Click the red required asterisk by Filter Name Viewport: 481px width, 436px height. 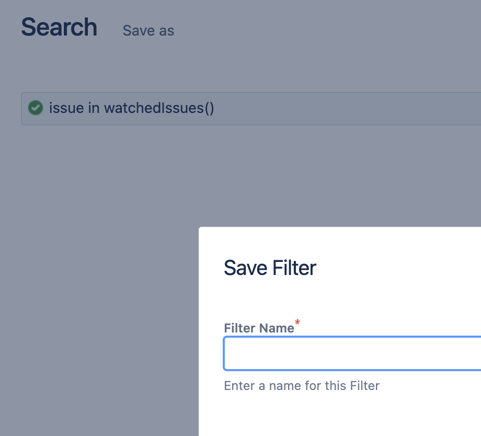(x=297, y=322)
